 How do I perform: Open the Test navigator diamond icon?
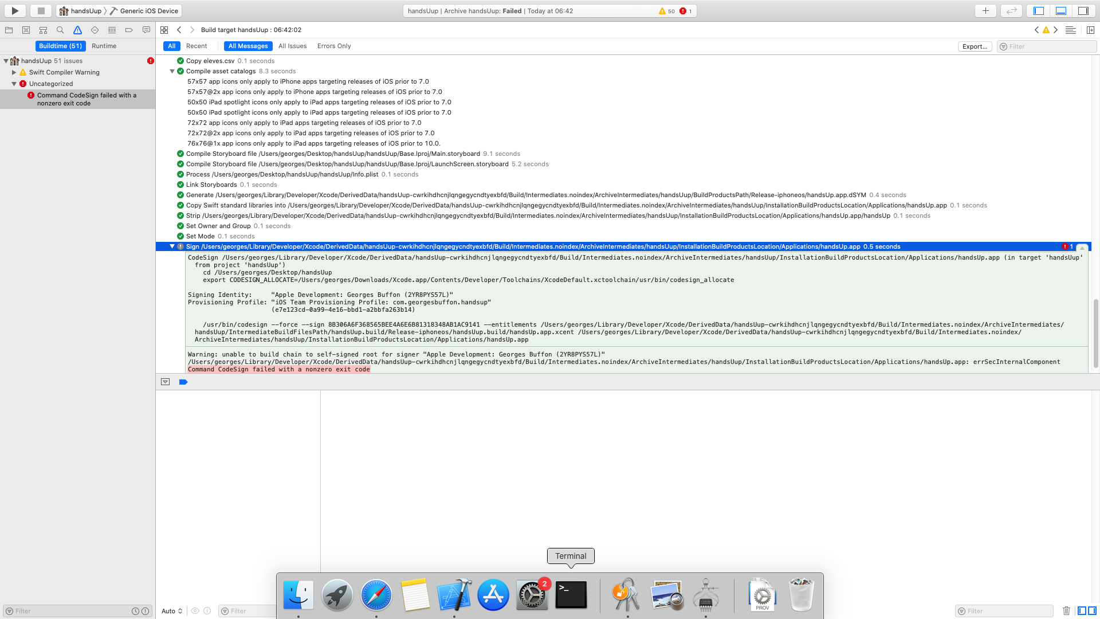click(x=95, y=30)
